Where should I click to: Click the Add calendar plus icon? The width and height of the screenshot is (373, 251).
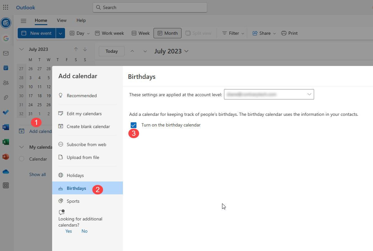[x=22, y=131]
